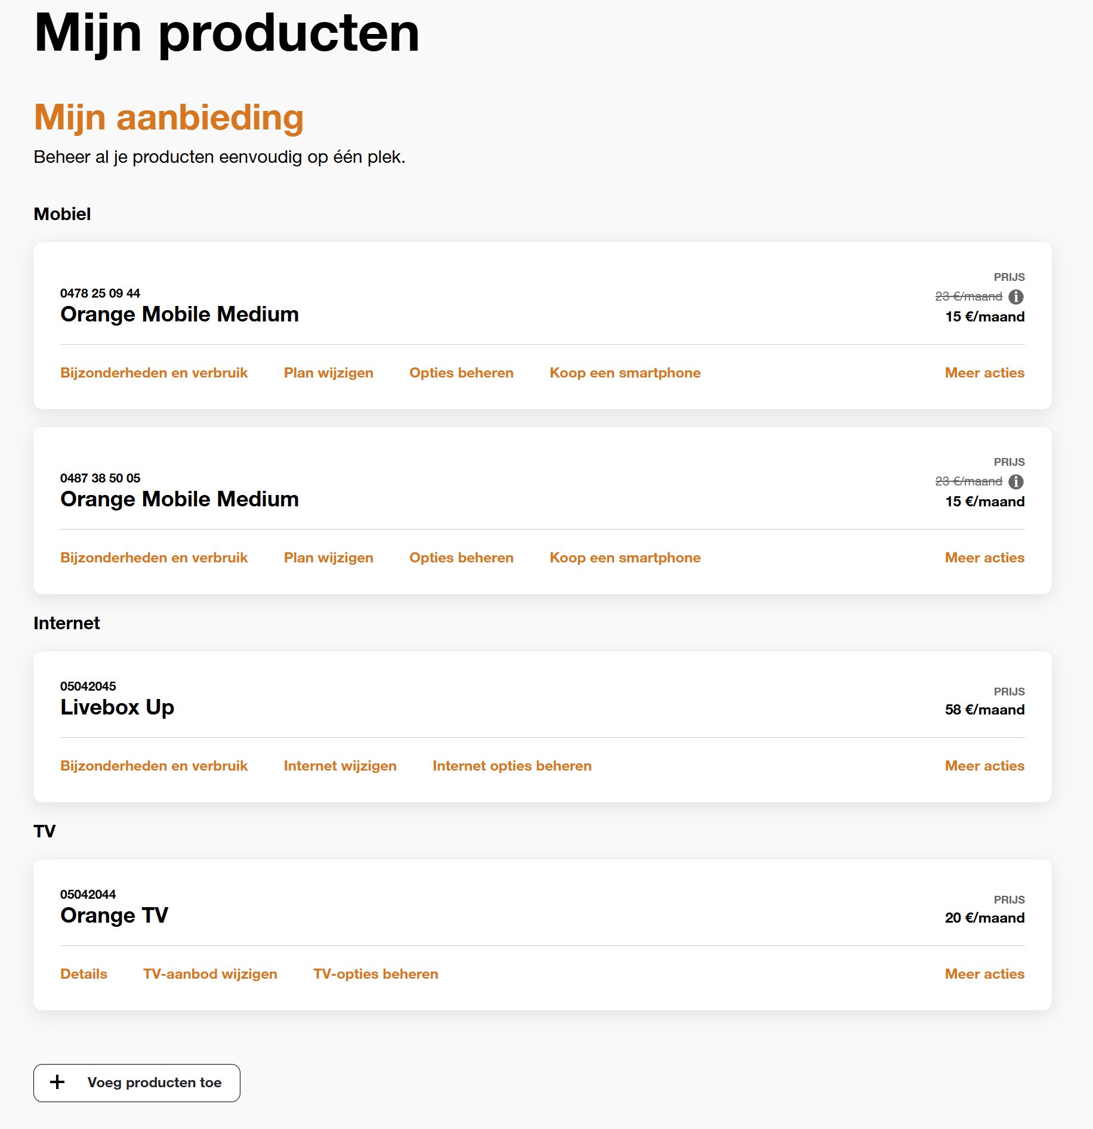Viewport: 1093px width, 1129px height.
Task: Select TV number 05042044
Action: pyautogui.click(x=88, y=895)
